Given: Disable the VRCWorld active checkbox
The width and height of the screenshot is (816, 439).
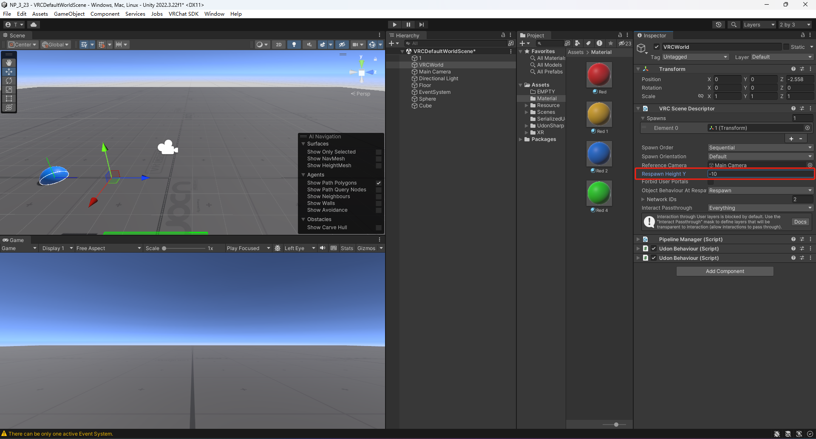Looking at the screenshot, I should click(x=657, y=47).
